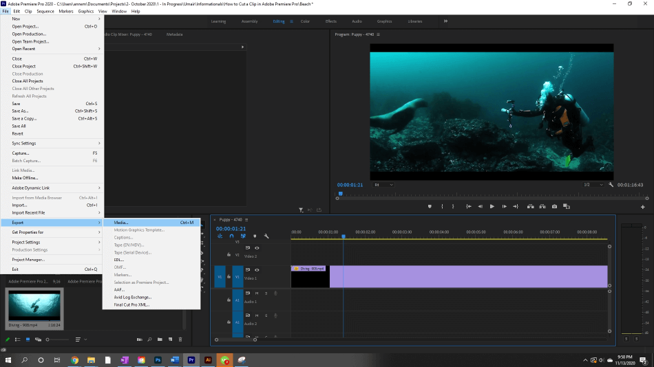Toggle Project writable green pencil icon
Viewport: 654px width, 367px height.
point(8,340)
